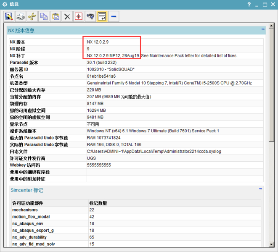This screenshot has height=252, width=278.
Task: Click the Print icon
Action: pyautogui.click(x=21, y=16)
